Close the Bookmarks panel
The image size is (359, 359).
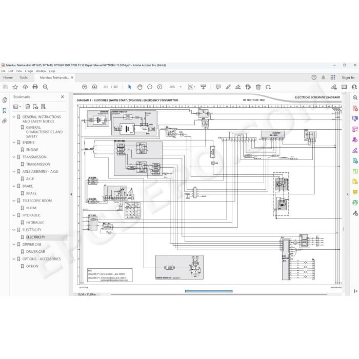click(x=62, y=97)
